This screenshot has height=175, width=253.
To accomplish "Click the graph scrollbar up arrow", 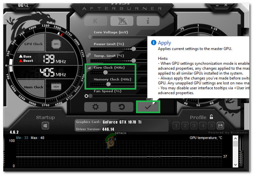I will (235, 138).
